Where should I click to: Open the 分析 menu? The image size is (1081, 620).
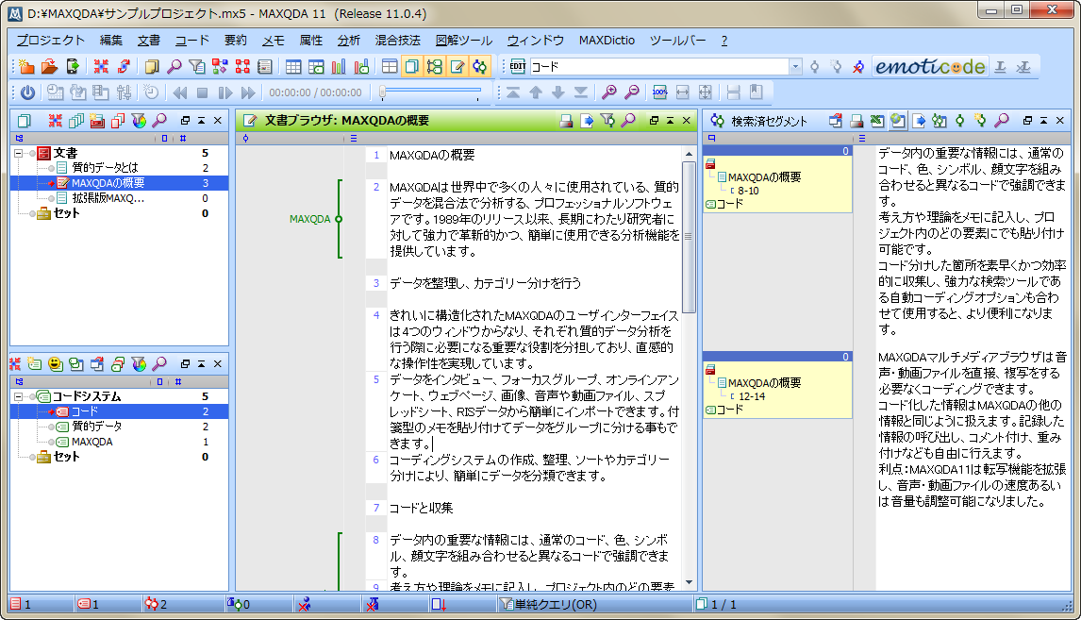(348, 41)
